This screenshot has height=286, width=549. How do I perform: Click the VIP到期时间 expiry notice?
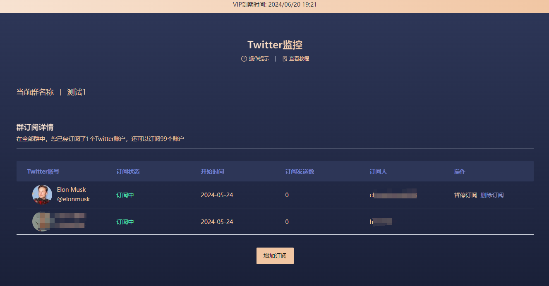coord(275,5)
